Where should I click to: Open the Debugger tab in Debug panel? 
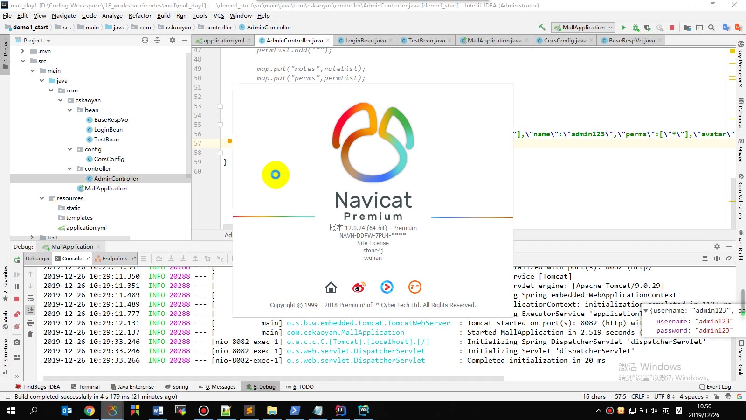38,259
